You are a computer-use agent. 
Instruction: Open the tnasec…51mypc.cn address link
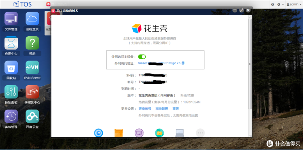159,63
